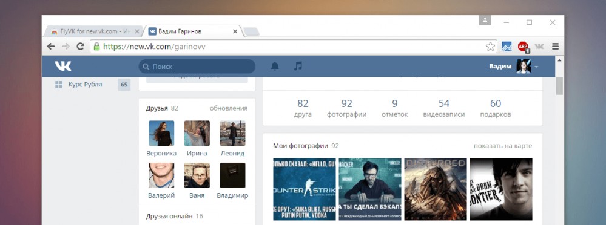Open the black-and-white portrait photo
The width and height of the screenshot is (606, 225).
click(x=501, y=189)
